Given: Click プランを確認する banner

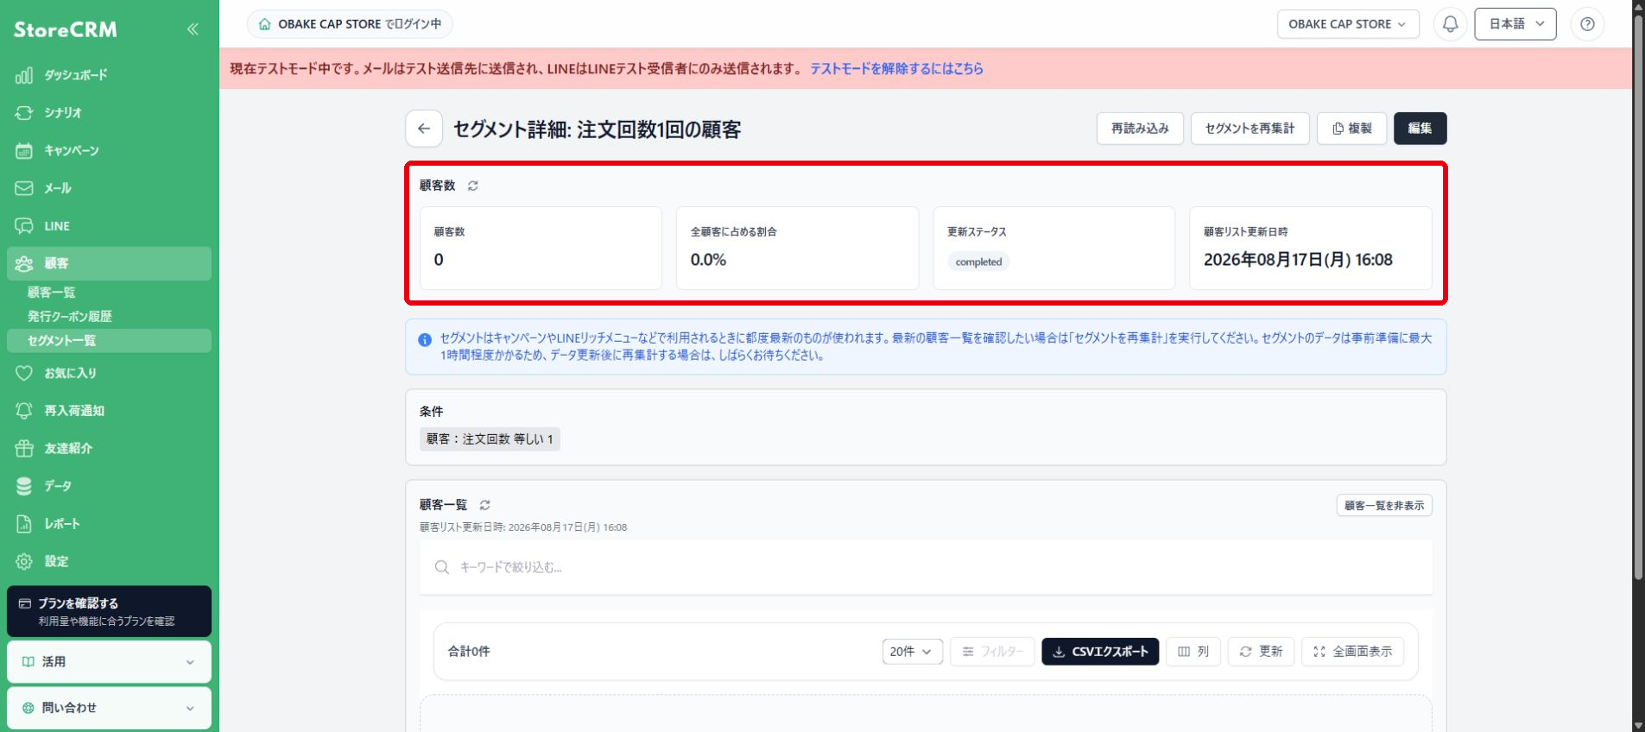Looking at the screenshot, I should 109,611.
